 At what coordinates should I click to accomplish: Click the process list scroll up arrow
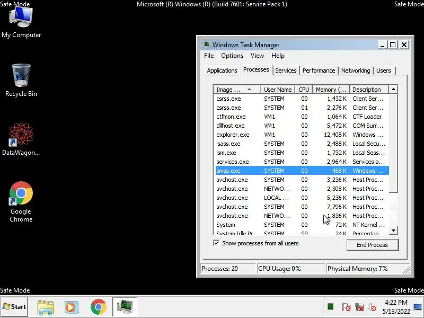tap(393, 89)
